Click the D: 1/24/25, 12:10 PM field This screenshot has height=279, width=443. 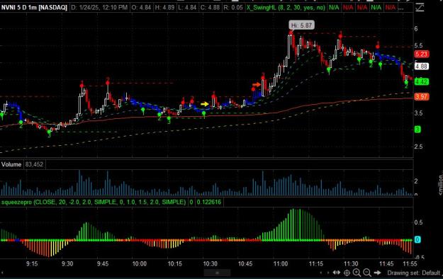99,8
